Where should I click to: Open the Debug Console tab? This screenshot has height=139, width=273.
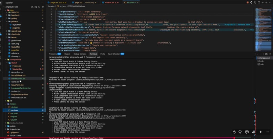point(80,54)
